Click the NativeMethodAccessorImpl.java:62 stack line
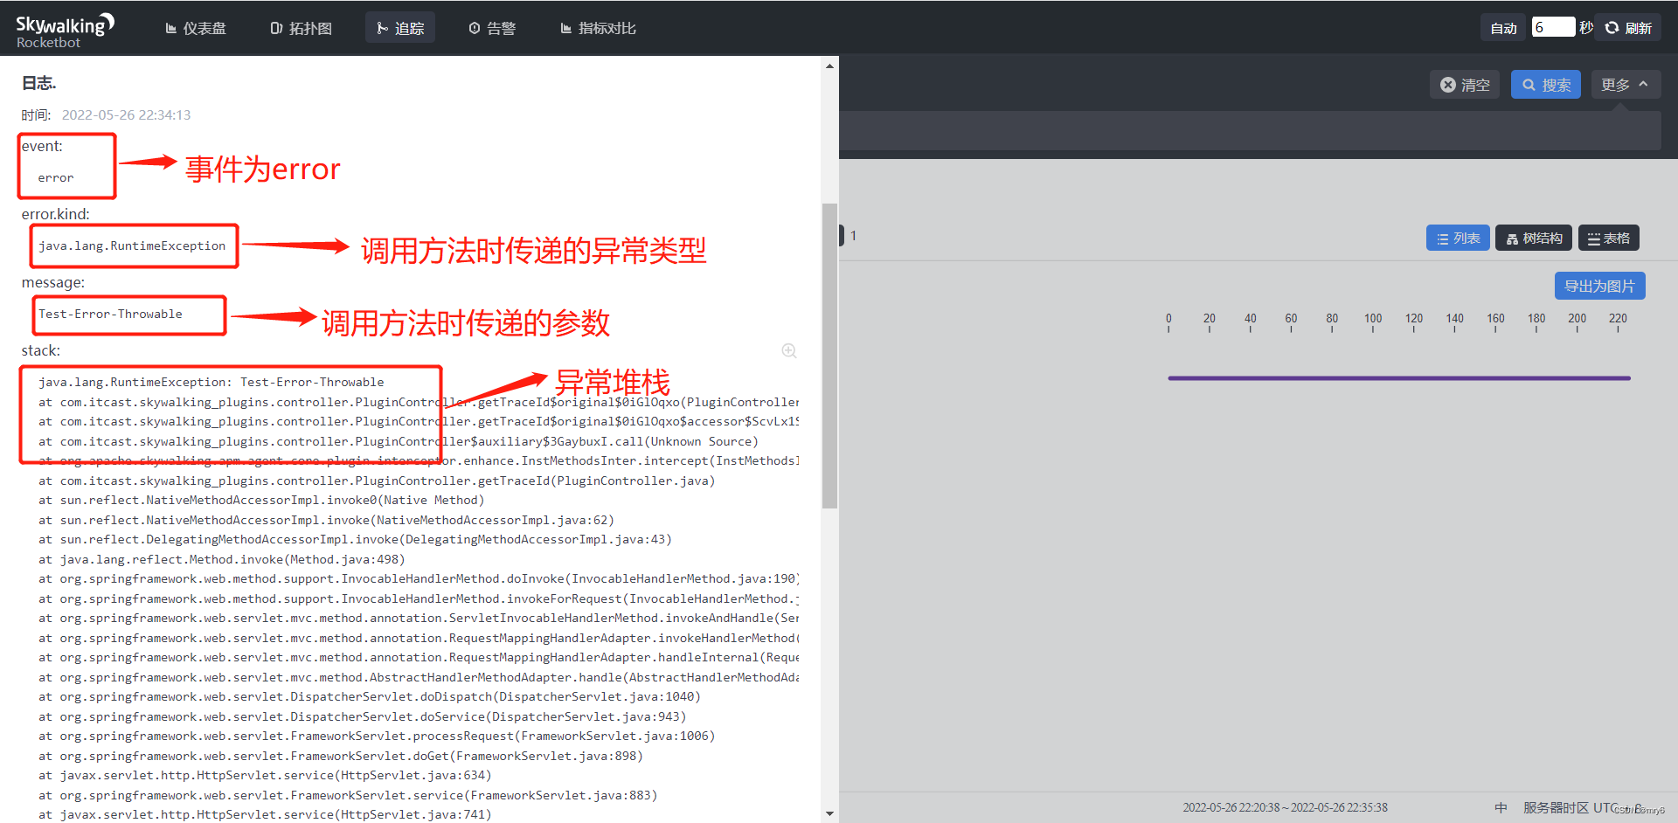This screenshot has height=823, width=1678. pos(326,520)
